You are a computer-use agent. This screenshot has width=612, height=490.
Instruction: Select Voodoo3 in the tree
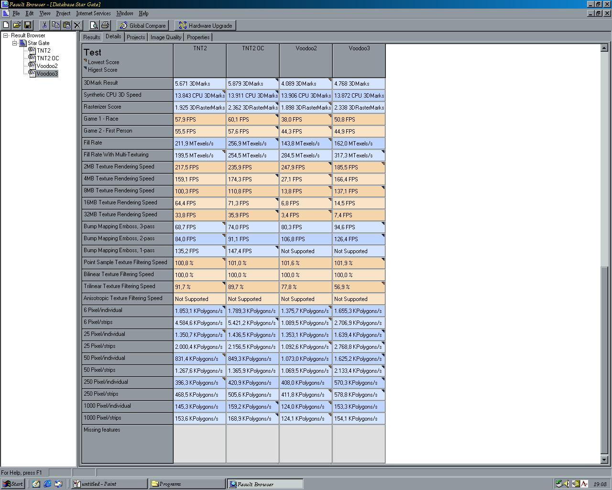(47, 74)
